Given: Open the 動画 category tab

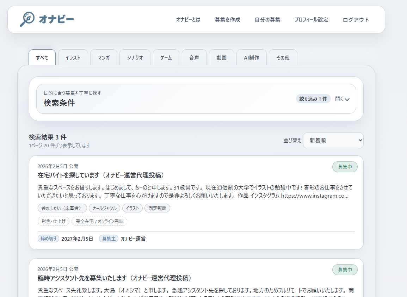Looking at the screenshot, I should point(222,58).
